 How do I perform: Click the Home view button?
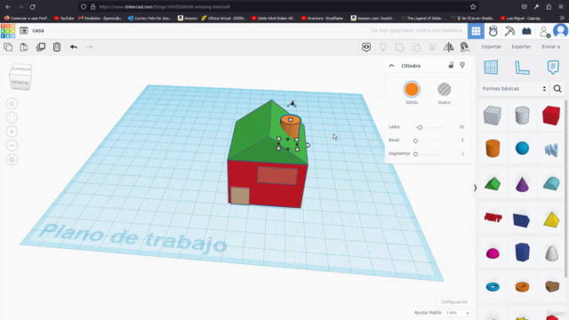point(12,104)
